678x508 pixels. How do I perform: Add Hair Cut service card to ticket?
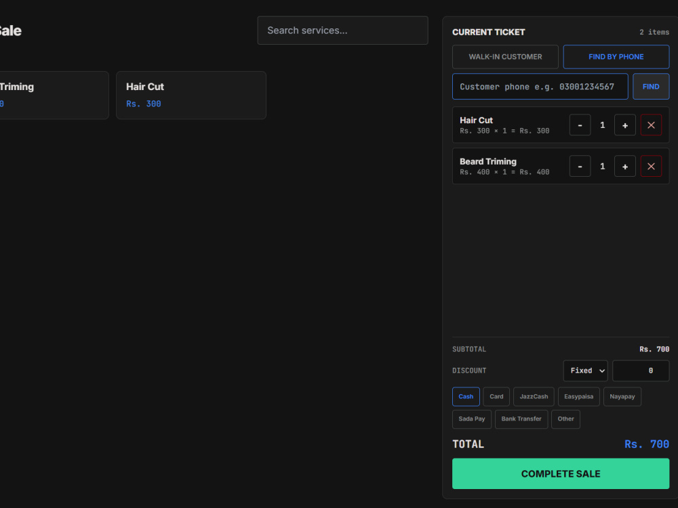(191, 95)
